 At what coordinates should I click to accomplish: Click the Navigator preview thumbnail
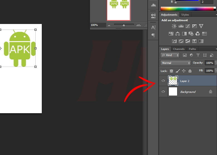[x=118, y=10]
